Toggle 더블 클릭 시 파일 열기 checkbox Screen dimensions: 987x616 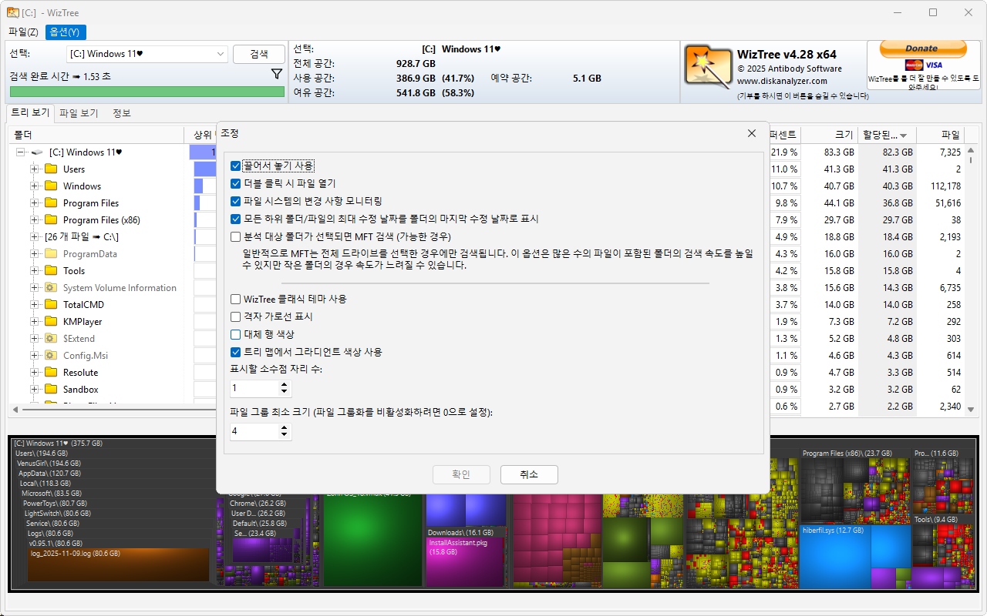(236, 183)
